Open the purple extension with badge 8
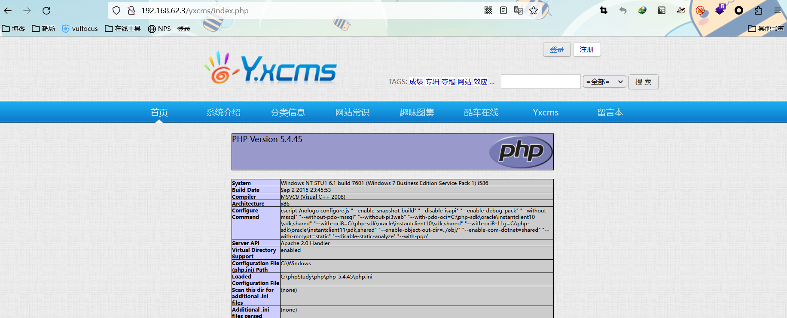Image resolution: width=787 pixels, height=318 pixels. tap(720, 9)
